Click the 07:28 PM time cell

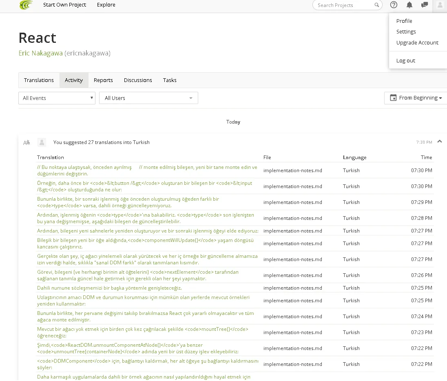click(422, 219)
